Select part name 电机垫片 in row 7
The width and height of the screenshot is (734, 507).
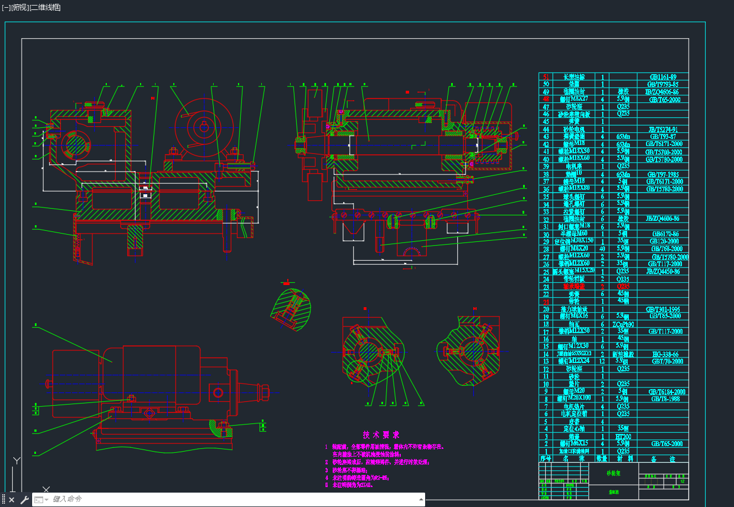click(574, 407)
